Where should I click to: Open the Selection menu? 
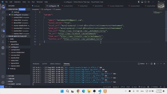[17, 2]
